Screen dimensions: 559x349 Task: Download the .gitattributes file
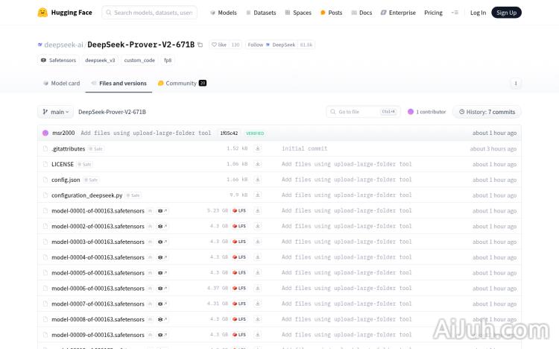click(x=257, y=148)
